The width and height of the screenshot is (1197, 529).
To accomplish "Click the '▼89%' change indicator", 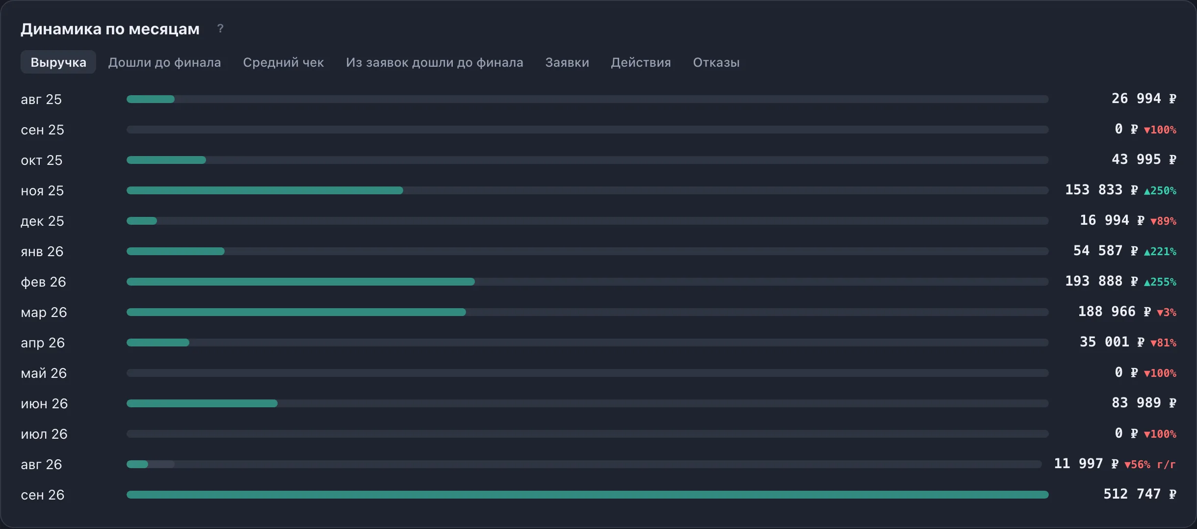I will click(x=1164, y=221).
